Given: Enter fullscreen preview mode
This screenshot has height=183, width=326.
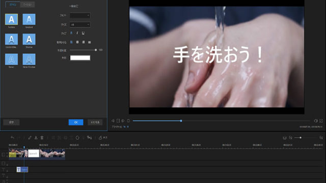Looking at the screenshot, I should coord(321,121).
